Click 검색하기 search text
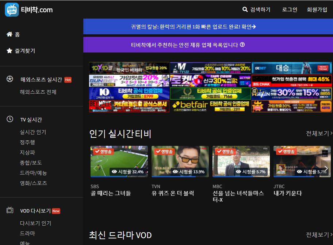This screenshot has height=245, width=333. tap(260, 9)
